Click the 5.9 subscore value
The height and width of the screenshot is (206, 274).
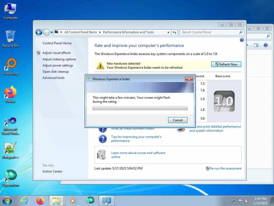click(202, 119)
